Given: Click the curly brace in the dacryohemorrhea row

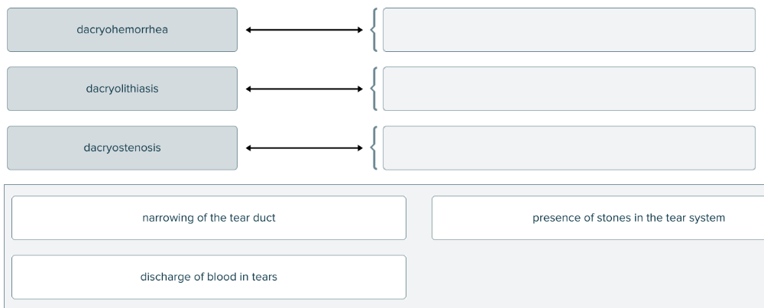Looking at the screenshot, I should pos(373,31).
